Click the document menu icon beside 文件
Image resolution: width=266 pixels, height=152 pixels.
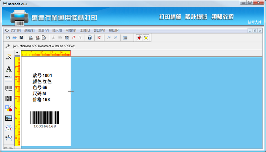pos(7,31)
